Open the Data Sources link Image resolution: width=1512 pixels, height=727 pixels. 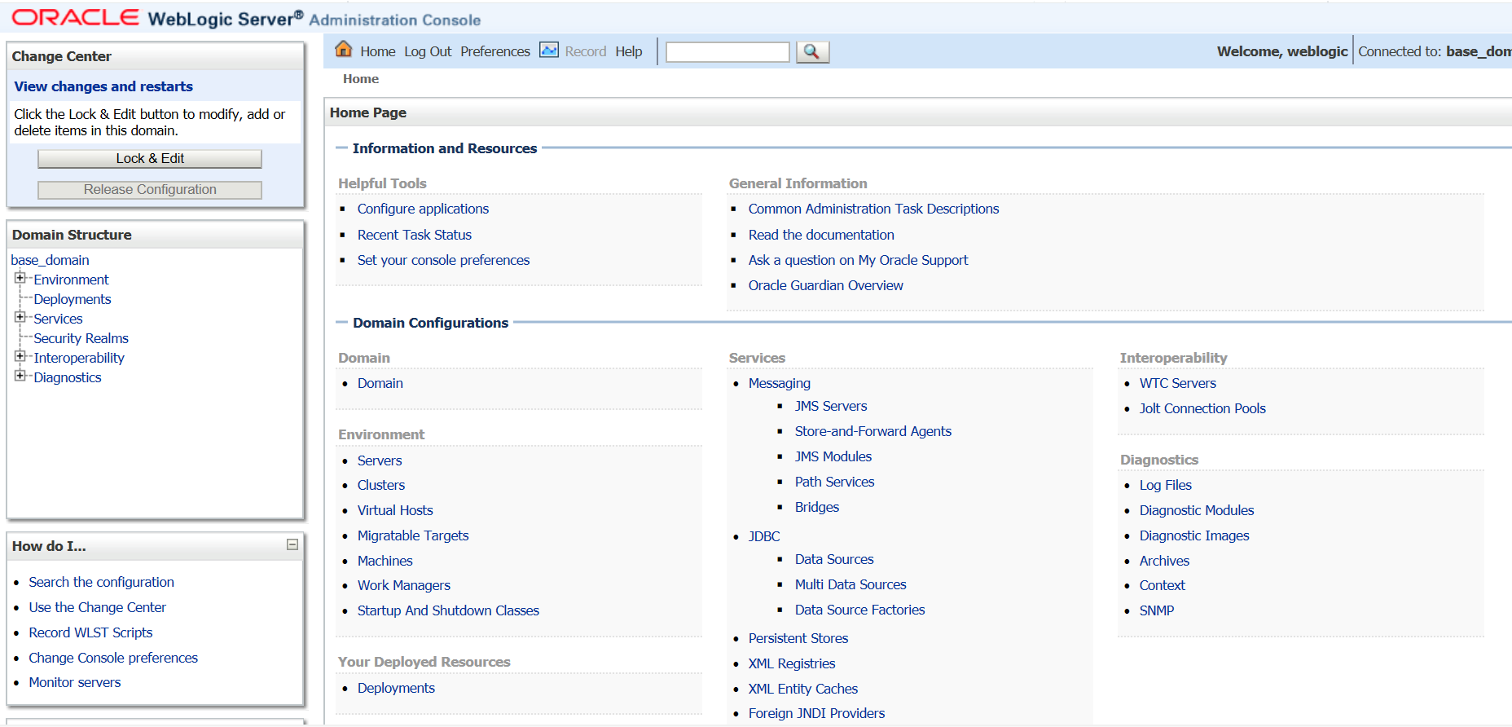(x=833, y=559)
